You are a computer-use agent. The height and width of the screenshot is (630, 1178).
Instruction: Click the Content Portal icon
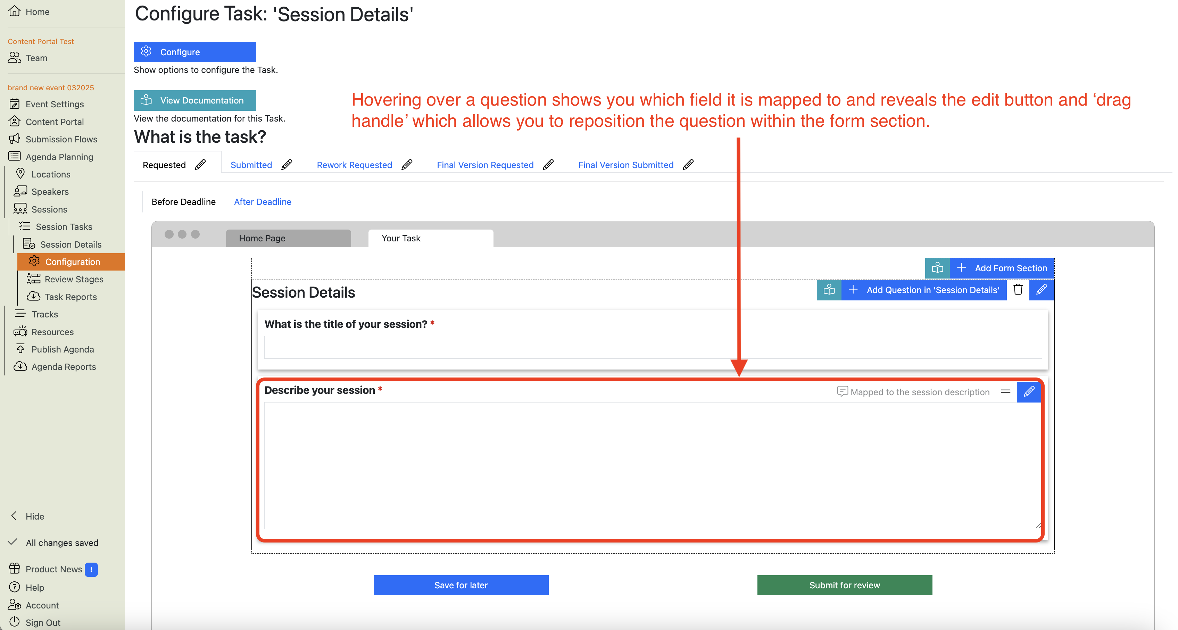click(15, 122)
